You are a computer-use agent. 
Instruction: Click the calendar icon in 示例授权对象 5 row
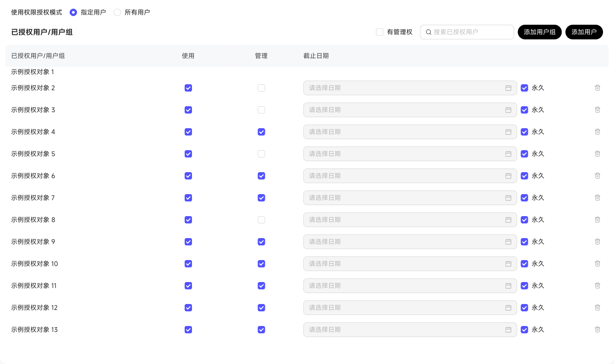[508, 154]
